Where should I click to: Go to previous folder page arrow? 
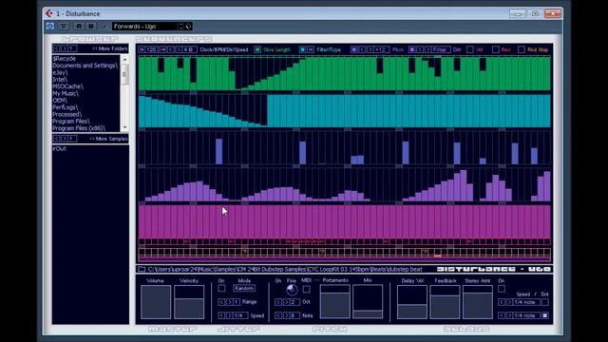tap(57, 48)
